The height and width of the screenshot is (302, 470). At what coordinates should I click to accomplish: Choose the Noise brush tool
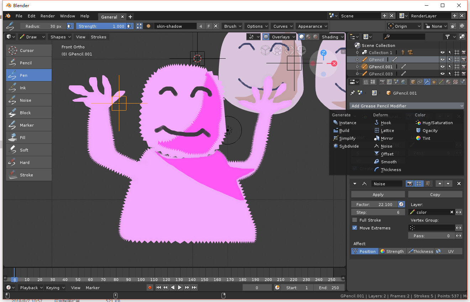(28, 100)
